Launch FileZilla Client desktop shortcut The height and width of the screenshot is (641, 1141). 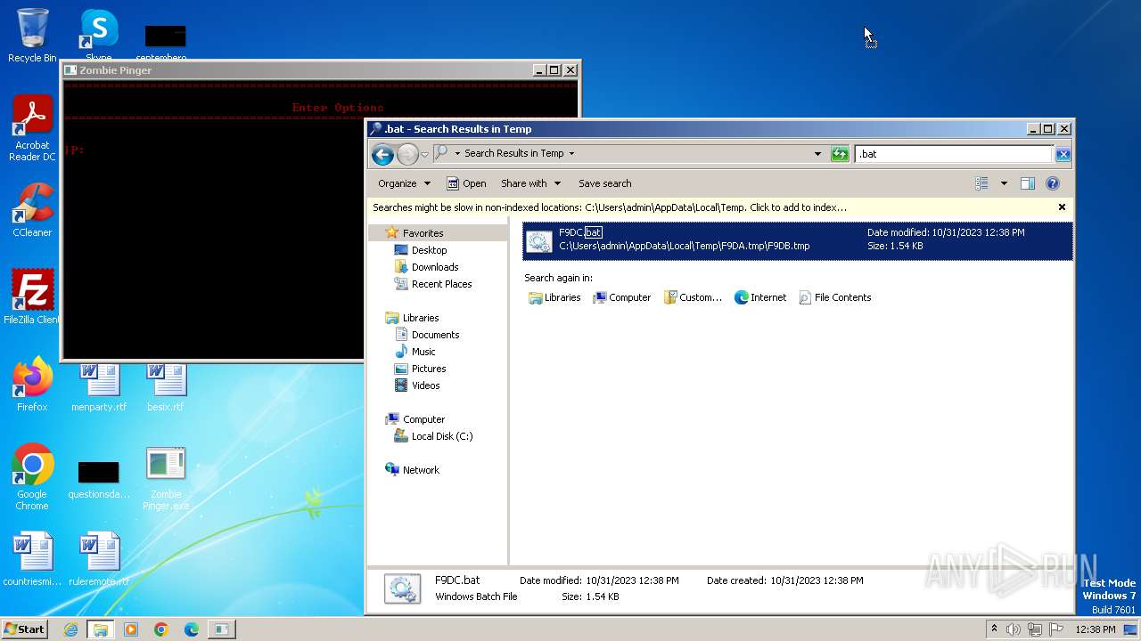(32, 296)
